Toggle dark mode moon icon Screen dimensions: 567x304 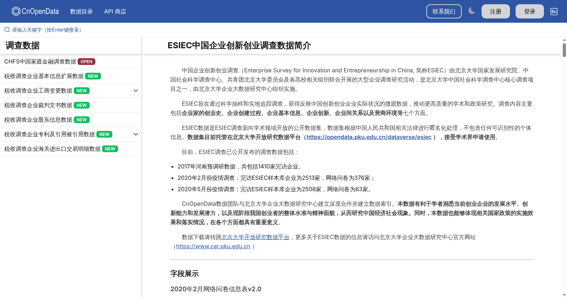471,11
